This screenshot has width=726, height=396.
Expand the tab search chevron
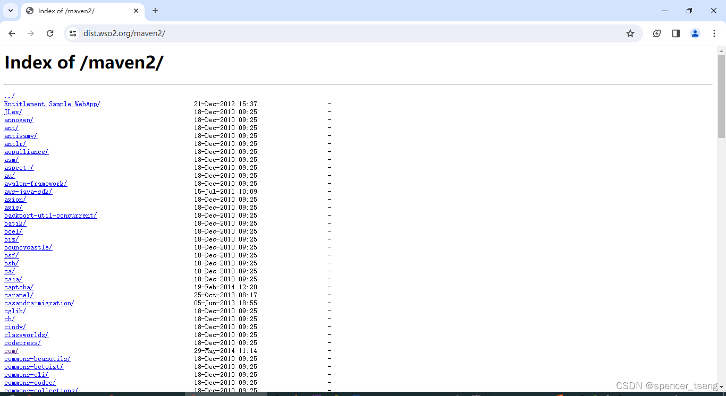click(x=10, y=11)
